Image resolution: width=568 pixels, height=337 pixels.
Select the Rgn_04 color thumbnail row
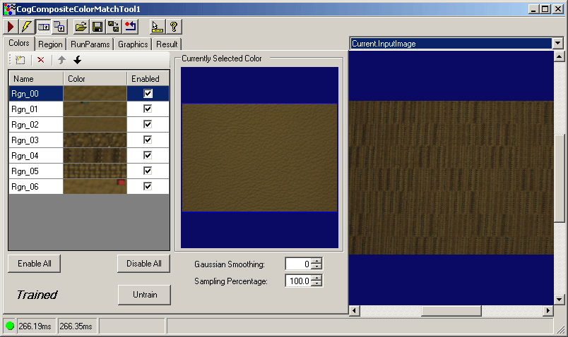pyautogui.click(x=95, y=155)
